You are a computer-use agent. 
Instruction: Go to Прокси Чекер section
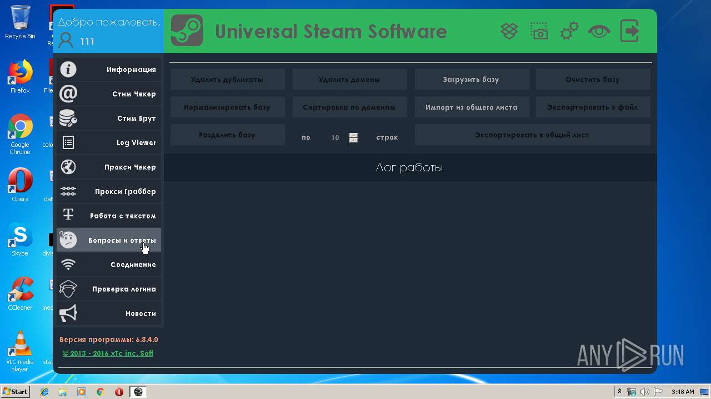pos(109,167)
